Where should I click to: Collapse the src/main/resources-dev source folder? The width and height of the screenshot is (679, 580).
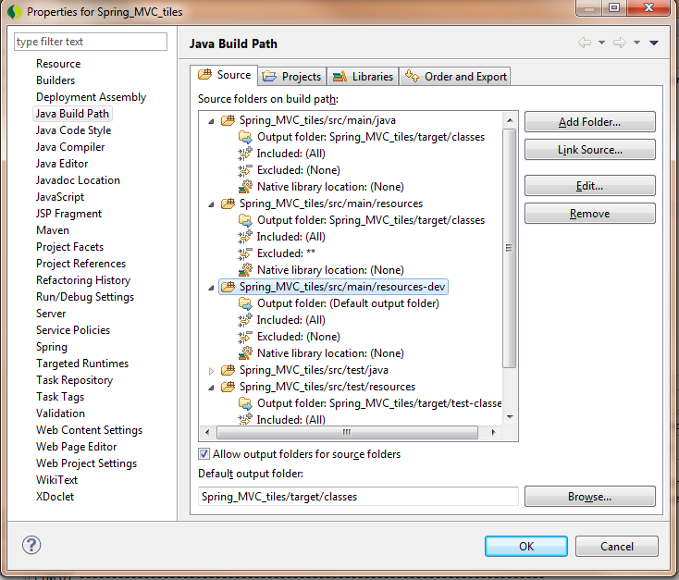[211, 287]
